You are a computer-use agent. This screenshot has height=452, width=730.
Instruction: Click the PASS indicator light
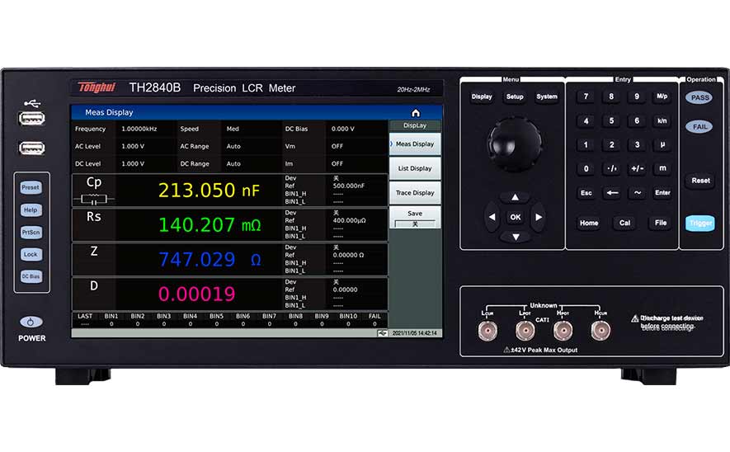[x=699, y=97]
